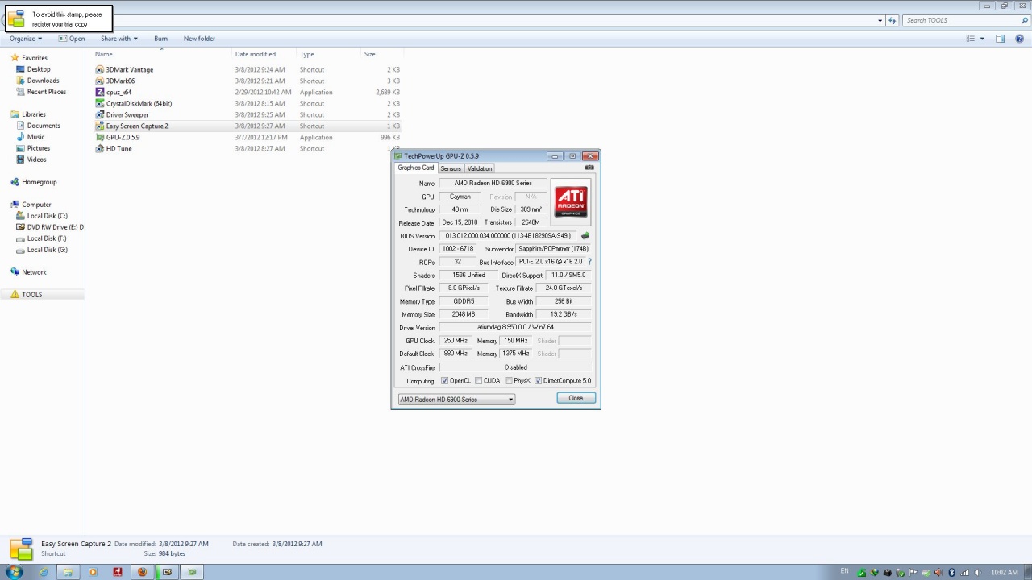1032x580 pixels.
Task: Click the address bar refresh icon
Action: coord(892,20)
